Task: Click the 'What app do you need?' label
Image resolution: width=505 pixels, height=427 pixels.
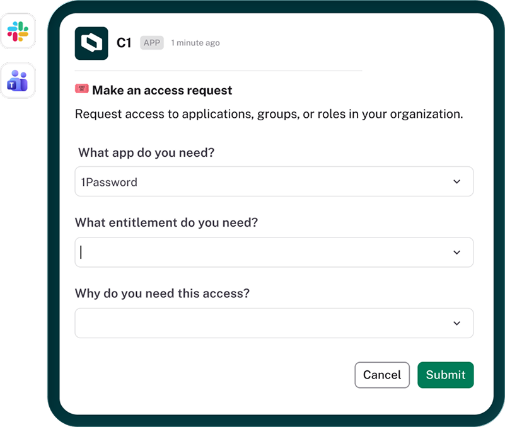Action: (x=146, y=152)
